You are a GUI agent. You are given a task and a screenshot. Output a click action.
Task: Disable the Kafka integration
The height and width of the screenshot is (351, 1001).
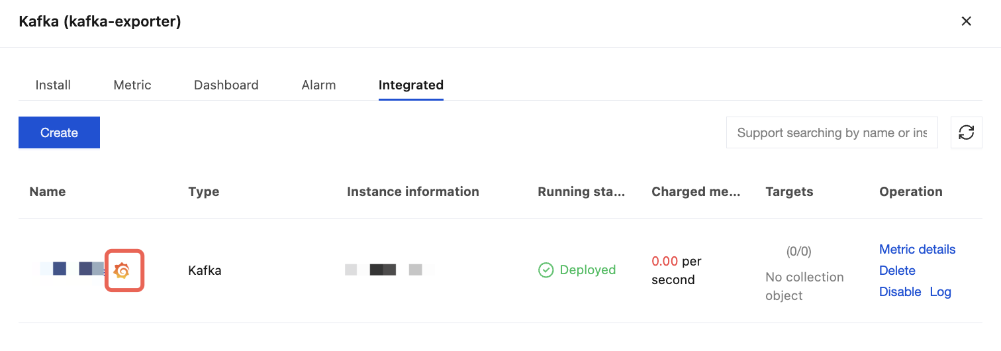tap(900, 291)
